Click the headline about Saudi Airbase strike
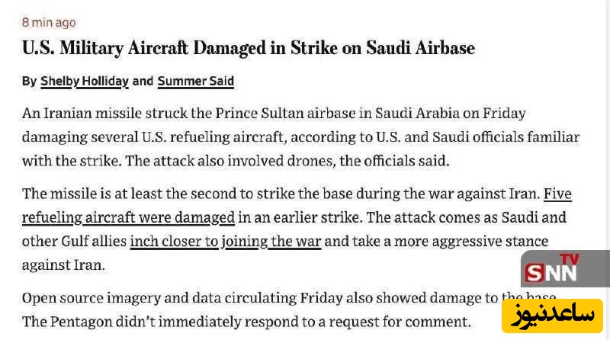 coord(248,49)
